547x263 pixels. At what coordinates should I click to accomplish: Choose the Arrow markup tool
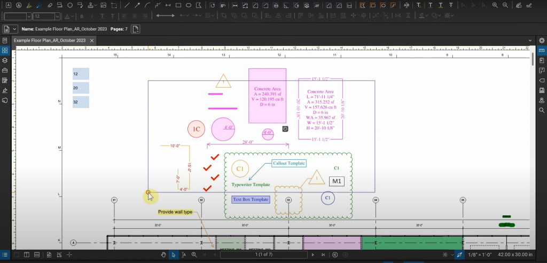(x=137, y=5)
